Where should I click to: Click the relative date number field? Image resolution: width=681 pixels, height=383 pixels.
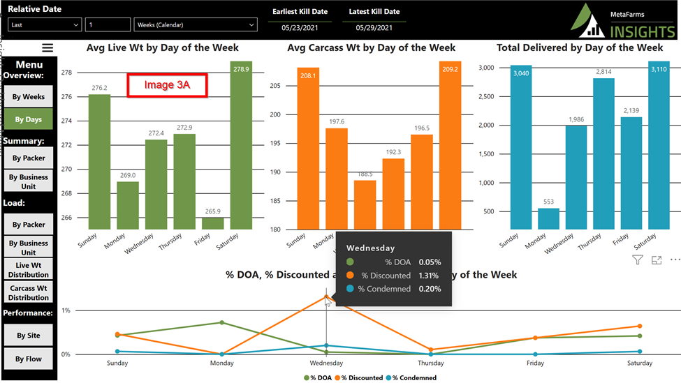(x=108, y=24)
